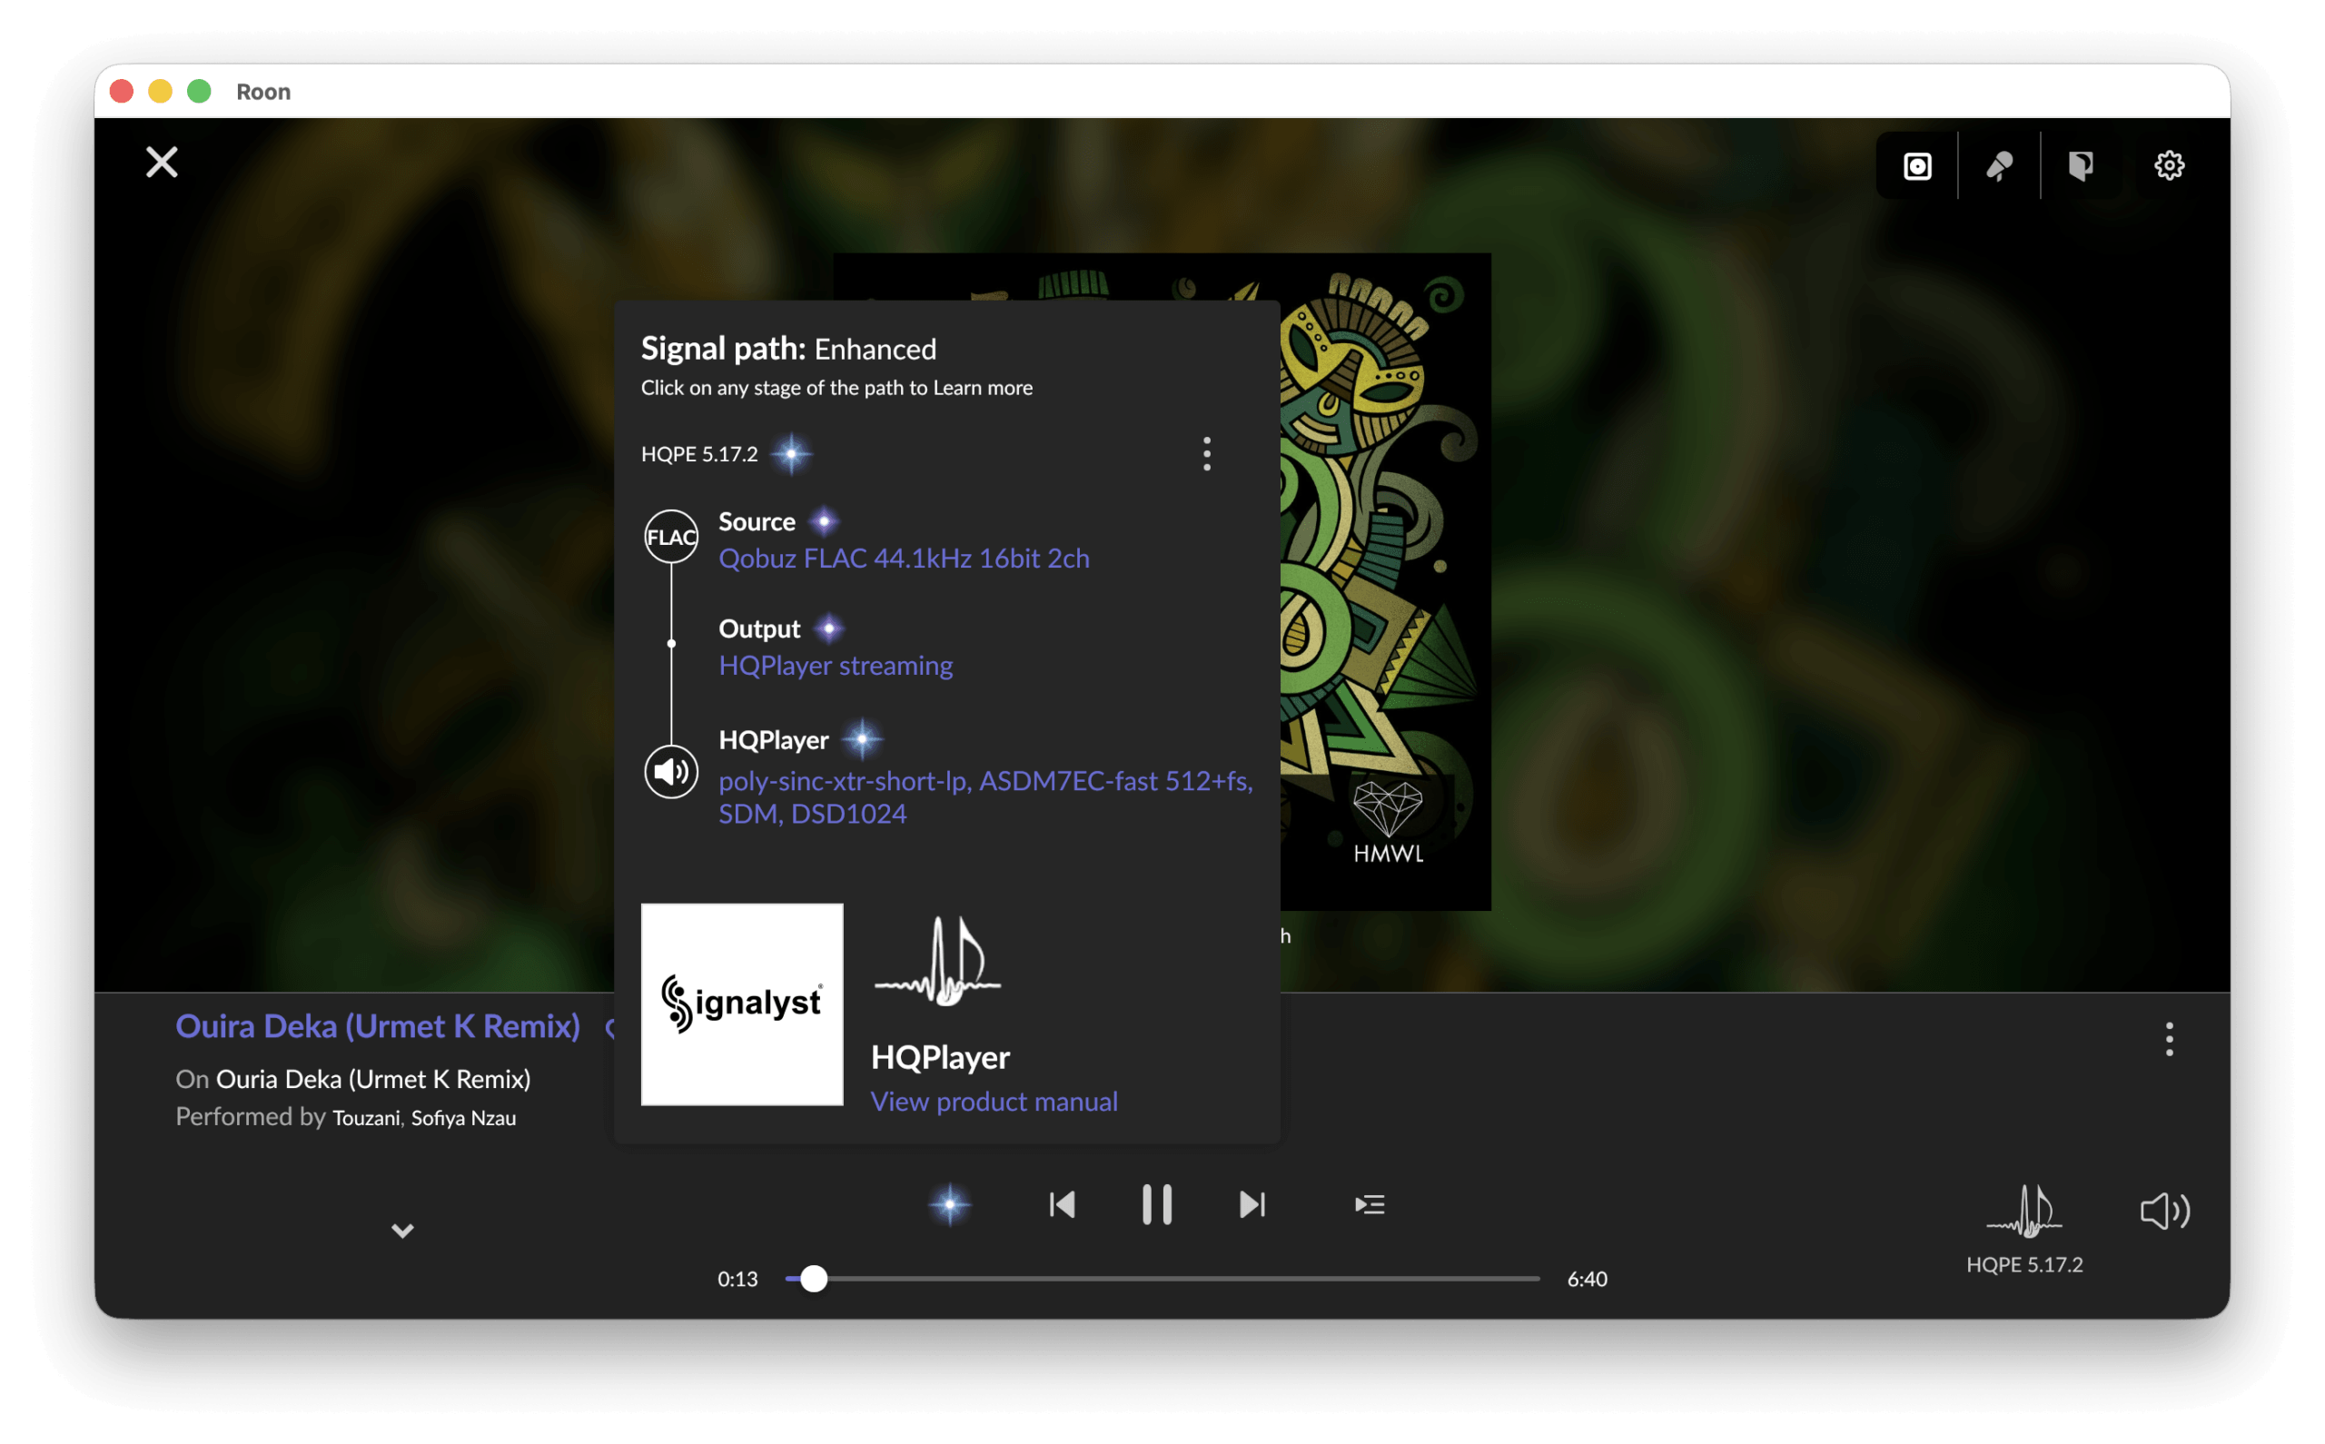Click the HQPE 5.17.2 quality star
Image resolution: width=2325 pixels, height=1444 pixels.
(x=792, y=455)
